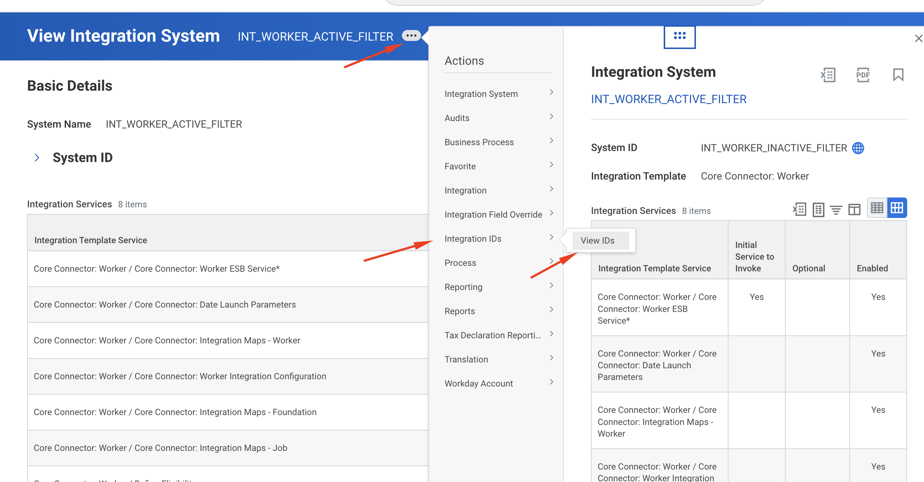Select the Workday Account menu entry

click(478, 384)
